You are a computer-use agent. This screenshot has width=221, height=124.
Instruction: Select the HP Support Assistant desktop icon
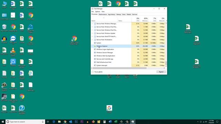point(22,110)
